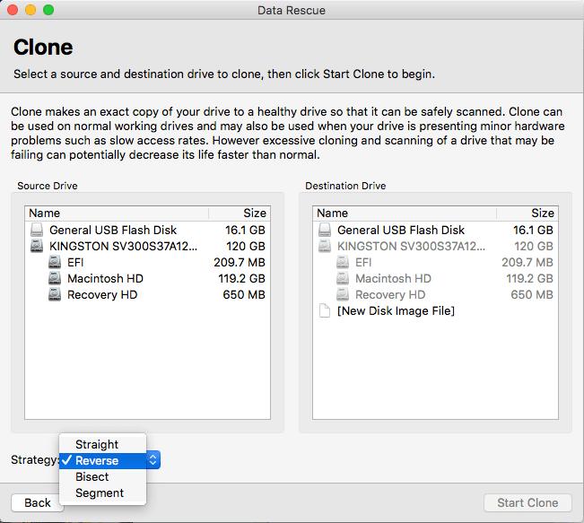This screenshot has width=584, height=523.
Task: Select the EFI partition as source
Action: click(x=147, y=262)
